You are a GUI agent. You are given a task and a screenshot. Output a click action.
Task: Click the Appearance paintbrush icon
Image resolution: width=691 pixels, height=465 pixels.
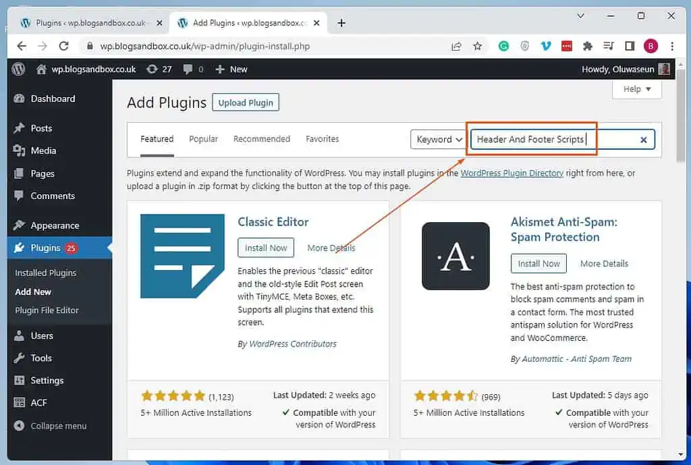(19, 225)
